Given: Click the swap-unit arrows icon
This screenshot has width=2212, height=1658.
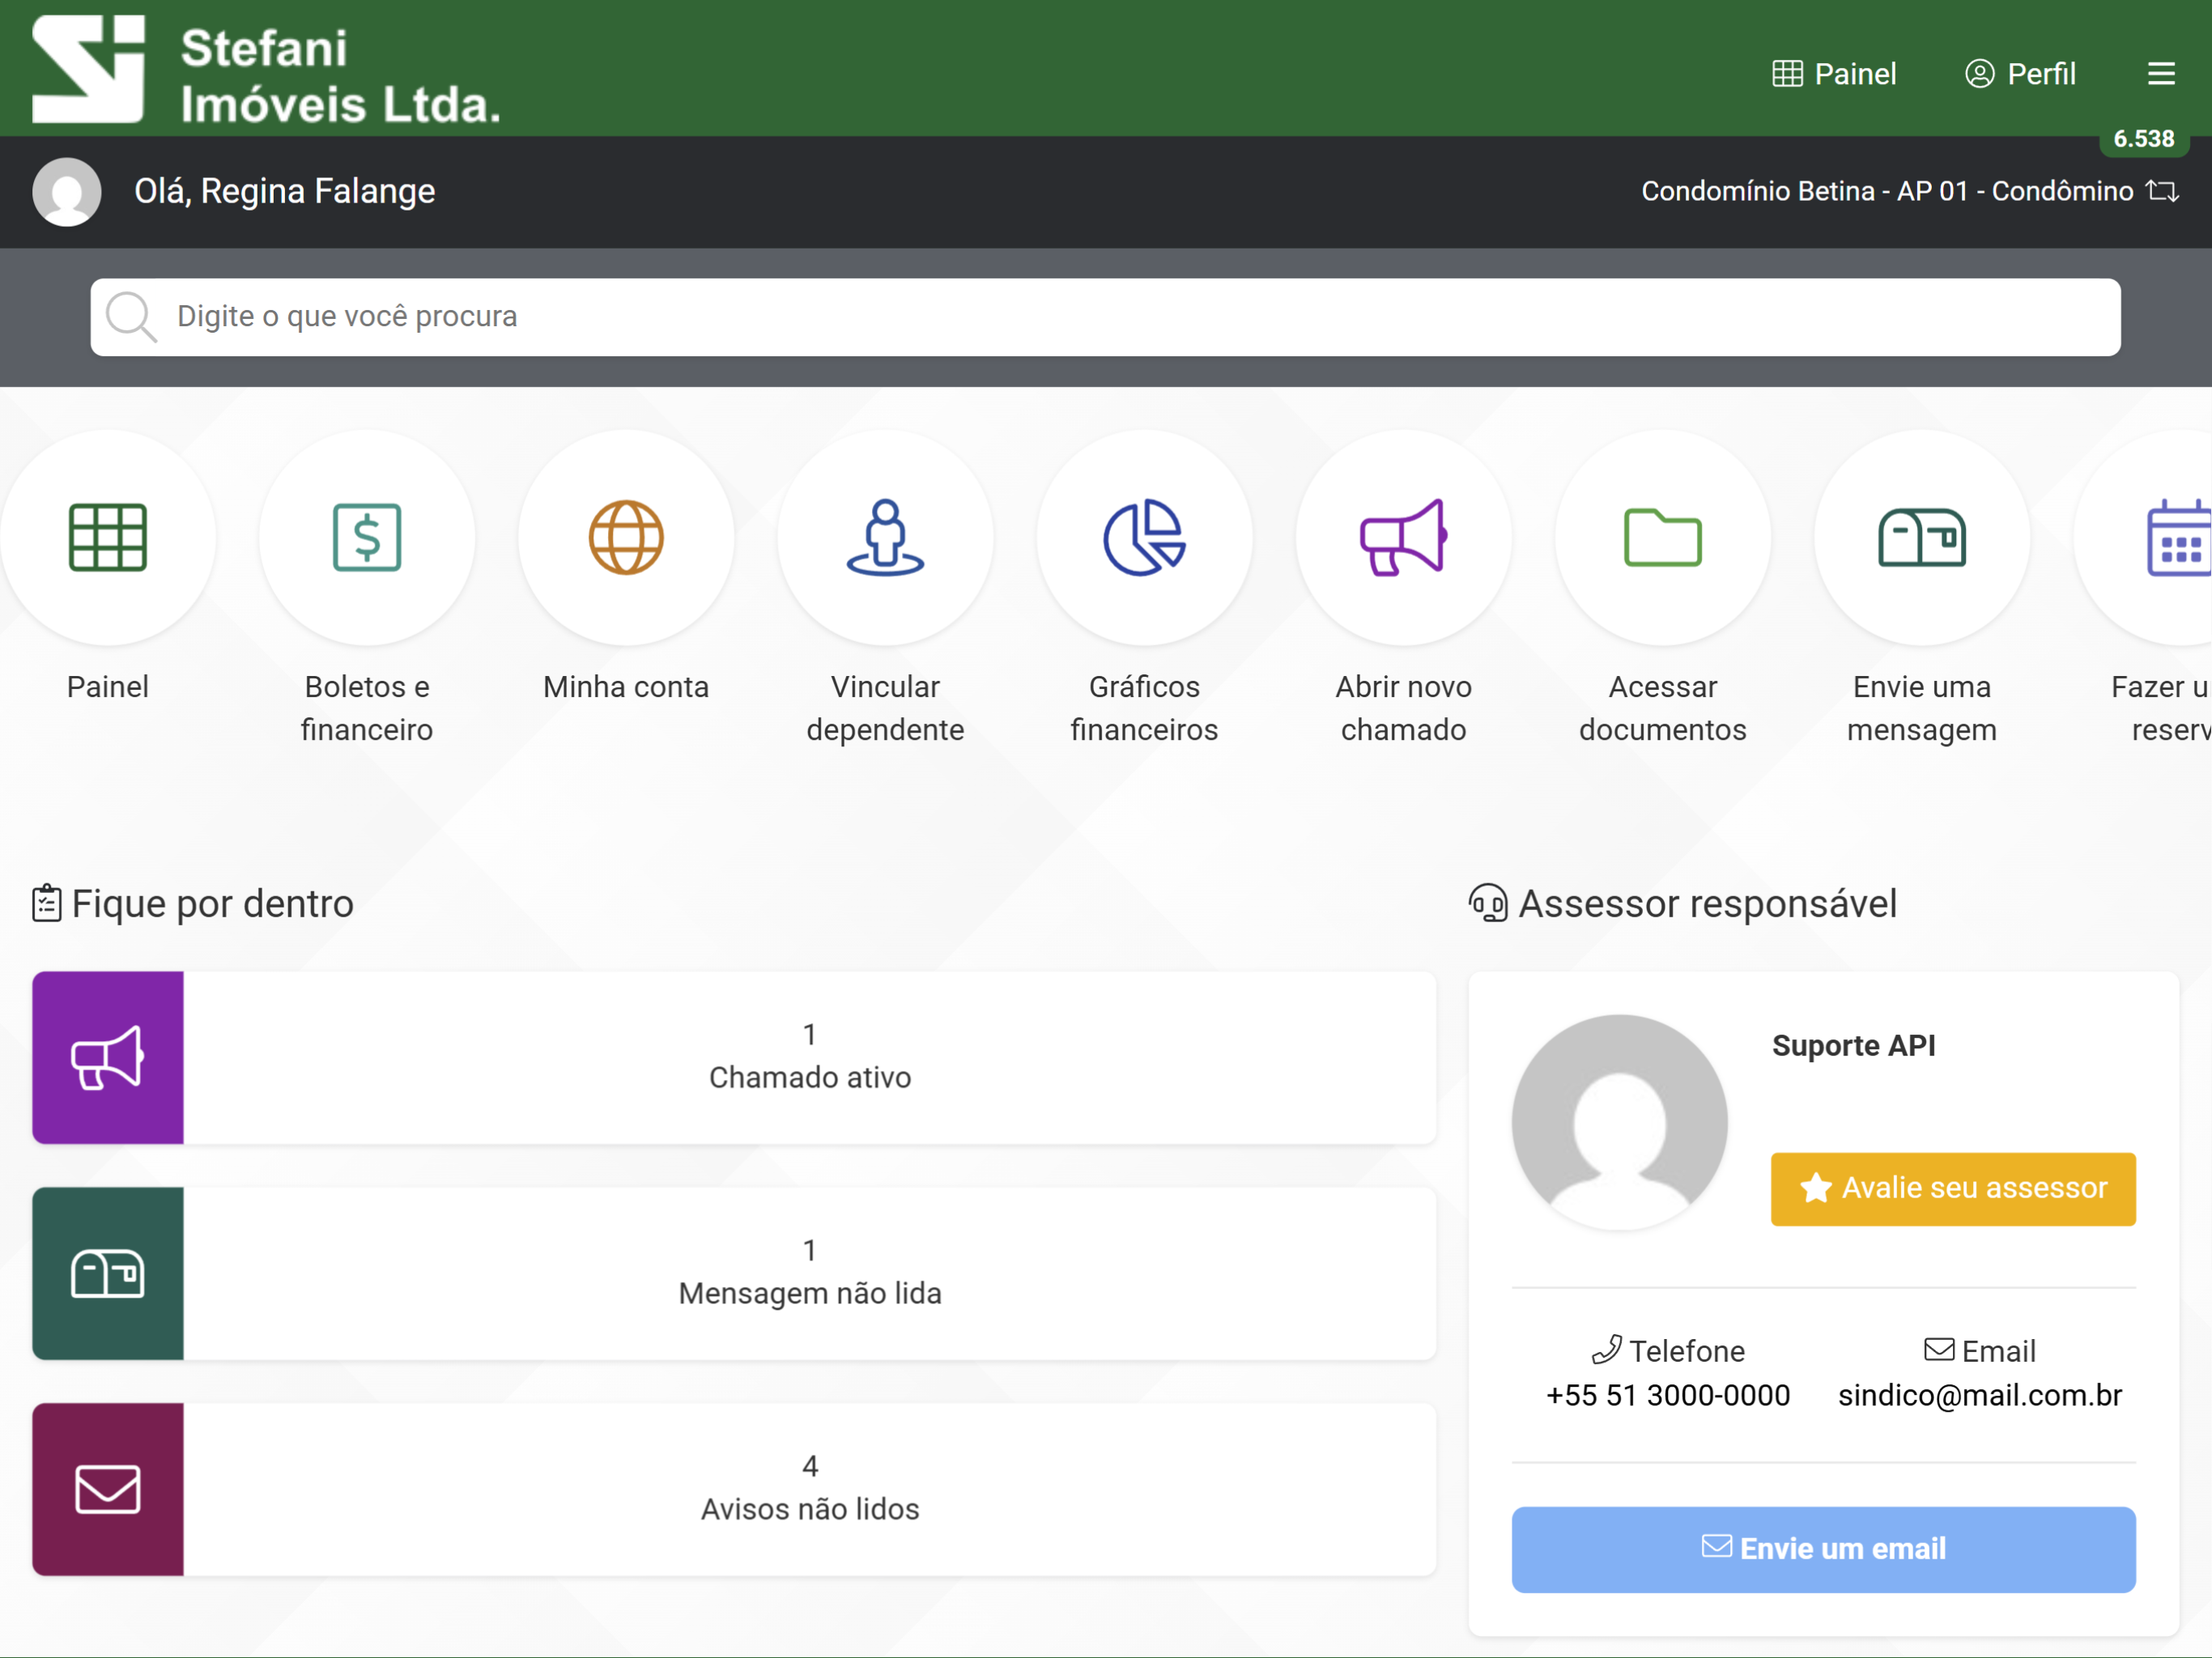Looking at the screenshot, I should pyautogui.click(x=2163, y=191).
